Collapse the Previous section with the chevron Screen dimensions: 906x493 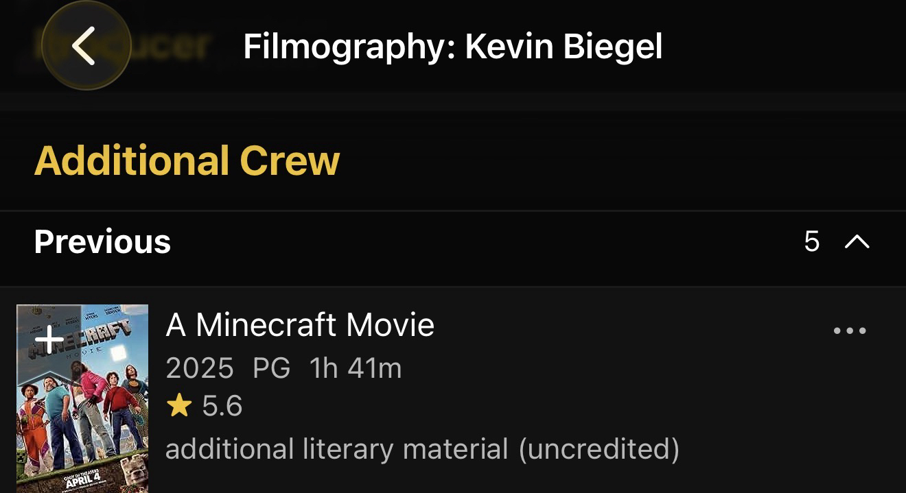pos(857,241)
